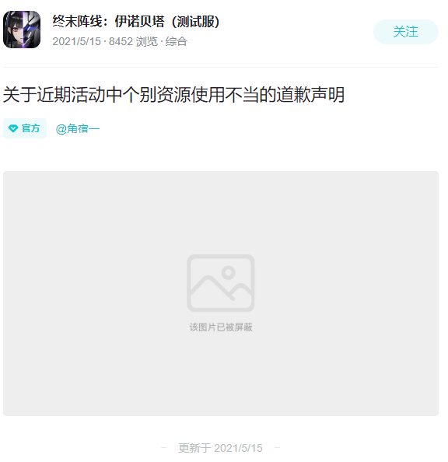Click the diamond icon in 官方 tag

[13, 128]
